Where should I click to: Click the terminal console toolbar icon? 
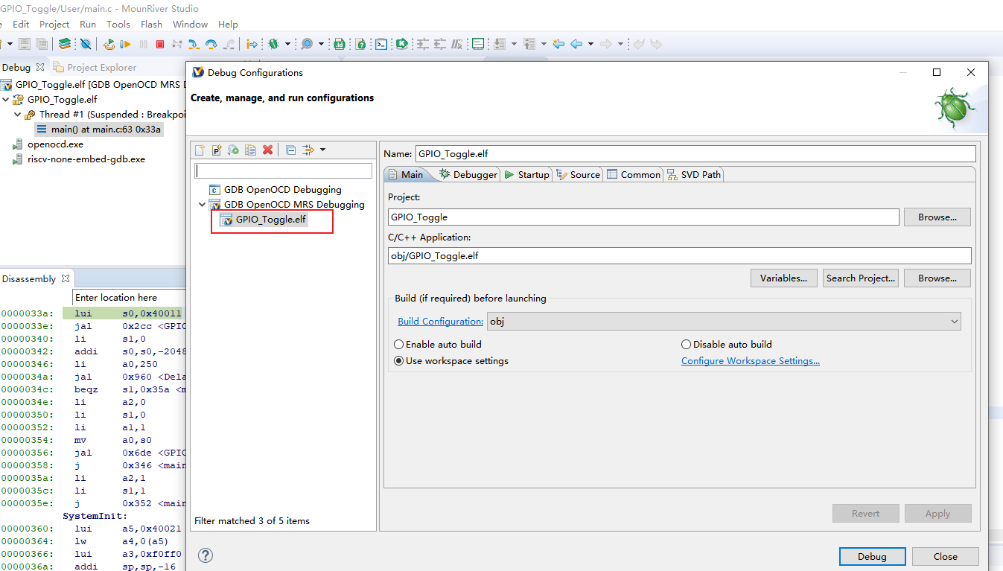click(381, 44)
